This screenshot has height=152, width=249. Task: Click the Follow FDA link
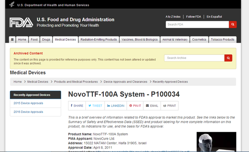[x=193, y=17]
